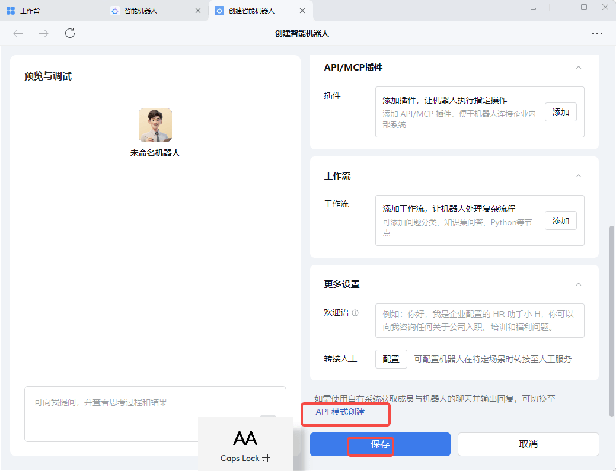Click the 未命名机器人 avatar image

(155, 125)
